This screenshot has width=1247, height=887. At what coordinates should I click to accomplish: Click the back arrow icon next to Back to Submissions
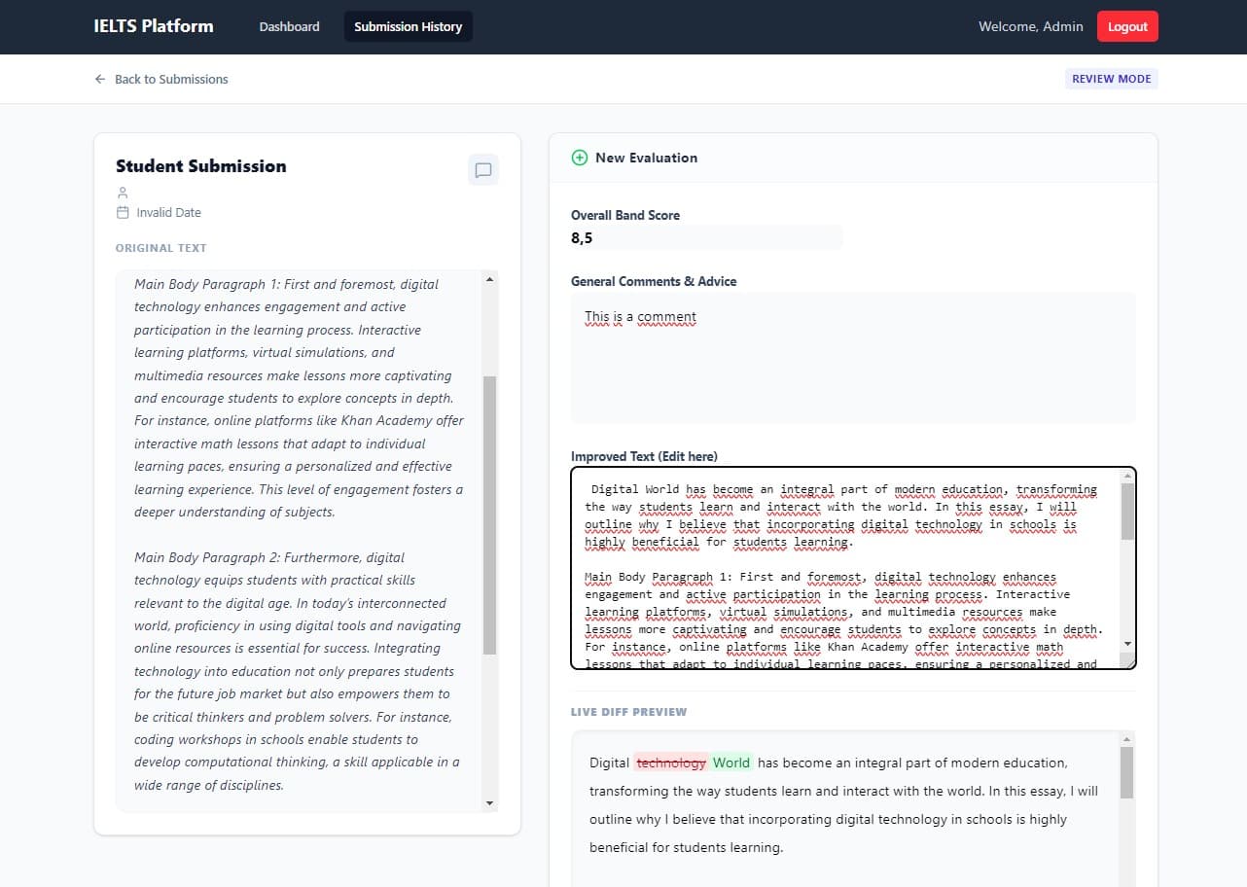100,80
